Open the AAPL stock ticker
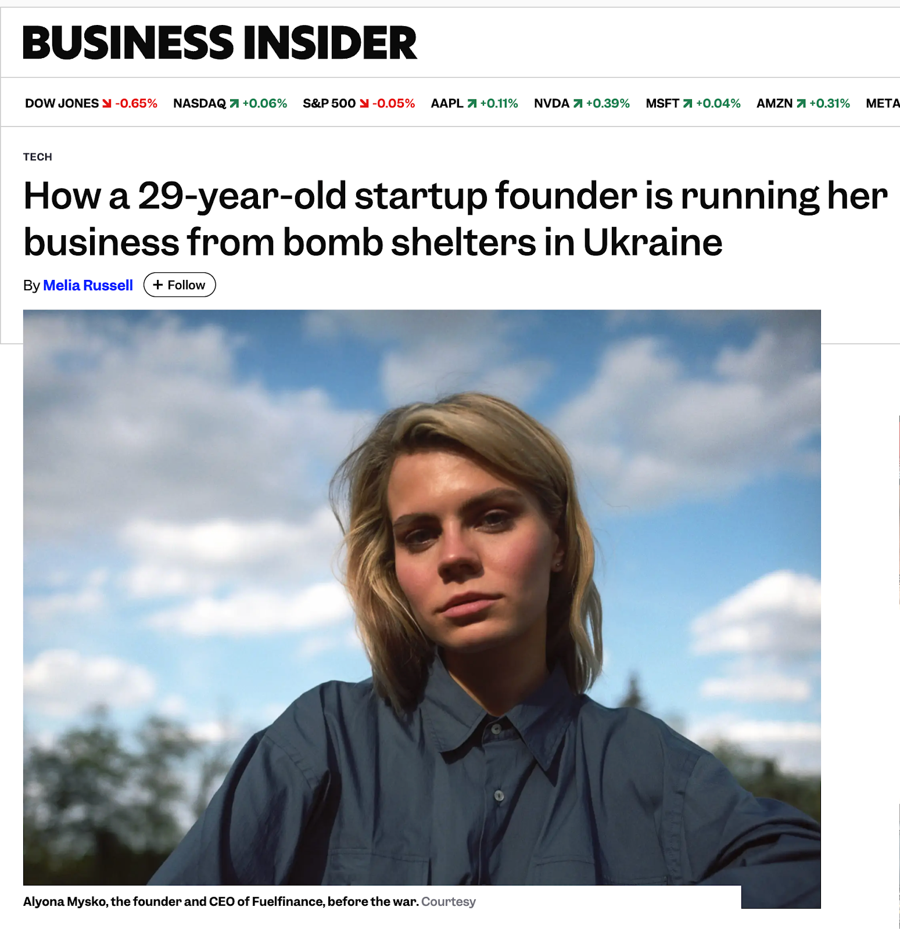The image size is (900, 929). click(x=447, y=103)
